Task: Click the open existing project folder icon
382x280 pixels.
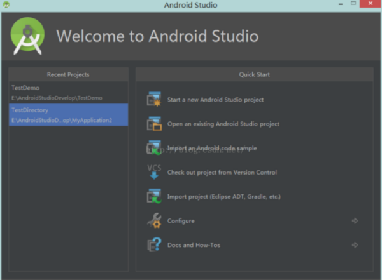Action: (154, 124)
